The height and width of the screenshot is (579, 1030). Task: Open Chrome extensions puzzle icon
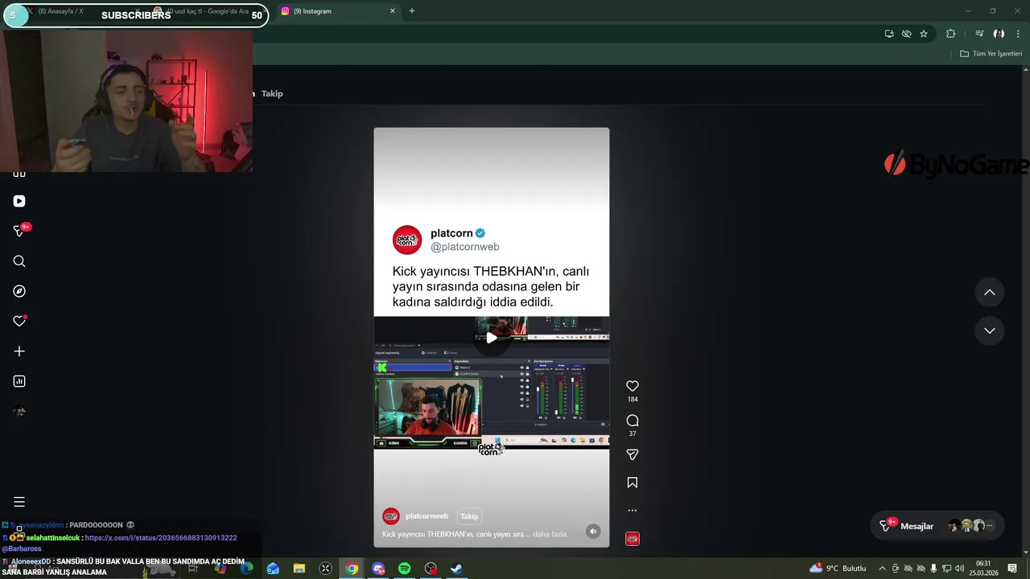click(x=951, y=34)
